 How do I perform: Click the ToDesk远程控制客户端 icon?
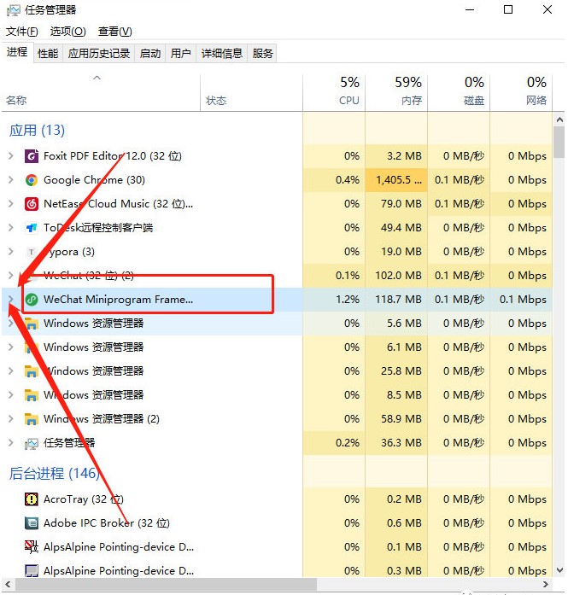click(x=32, y=228)
